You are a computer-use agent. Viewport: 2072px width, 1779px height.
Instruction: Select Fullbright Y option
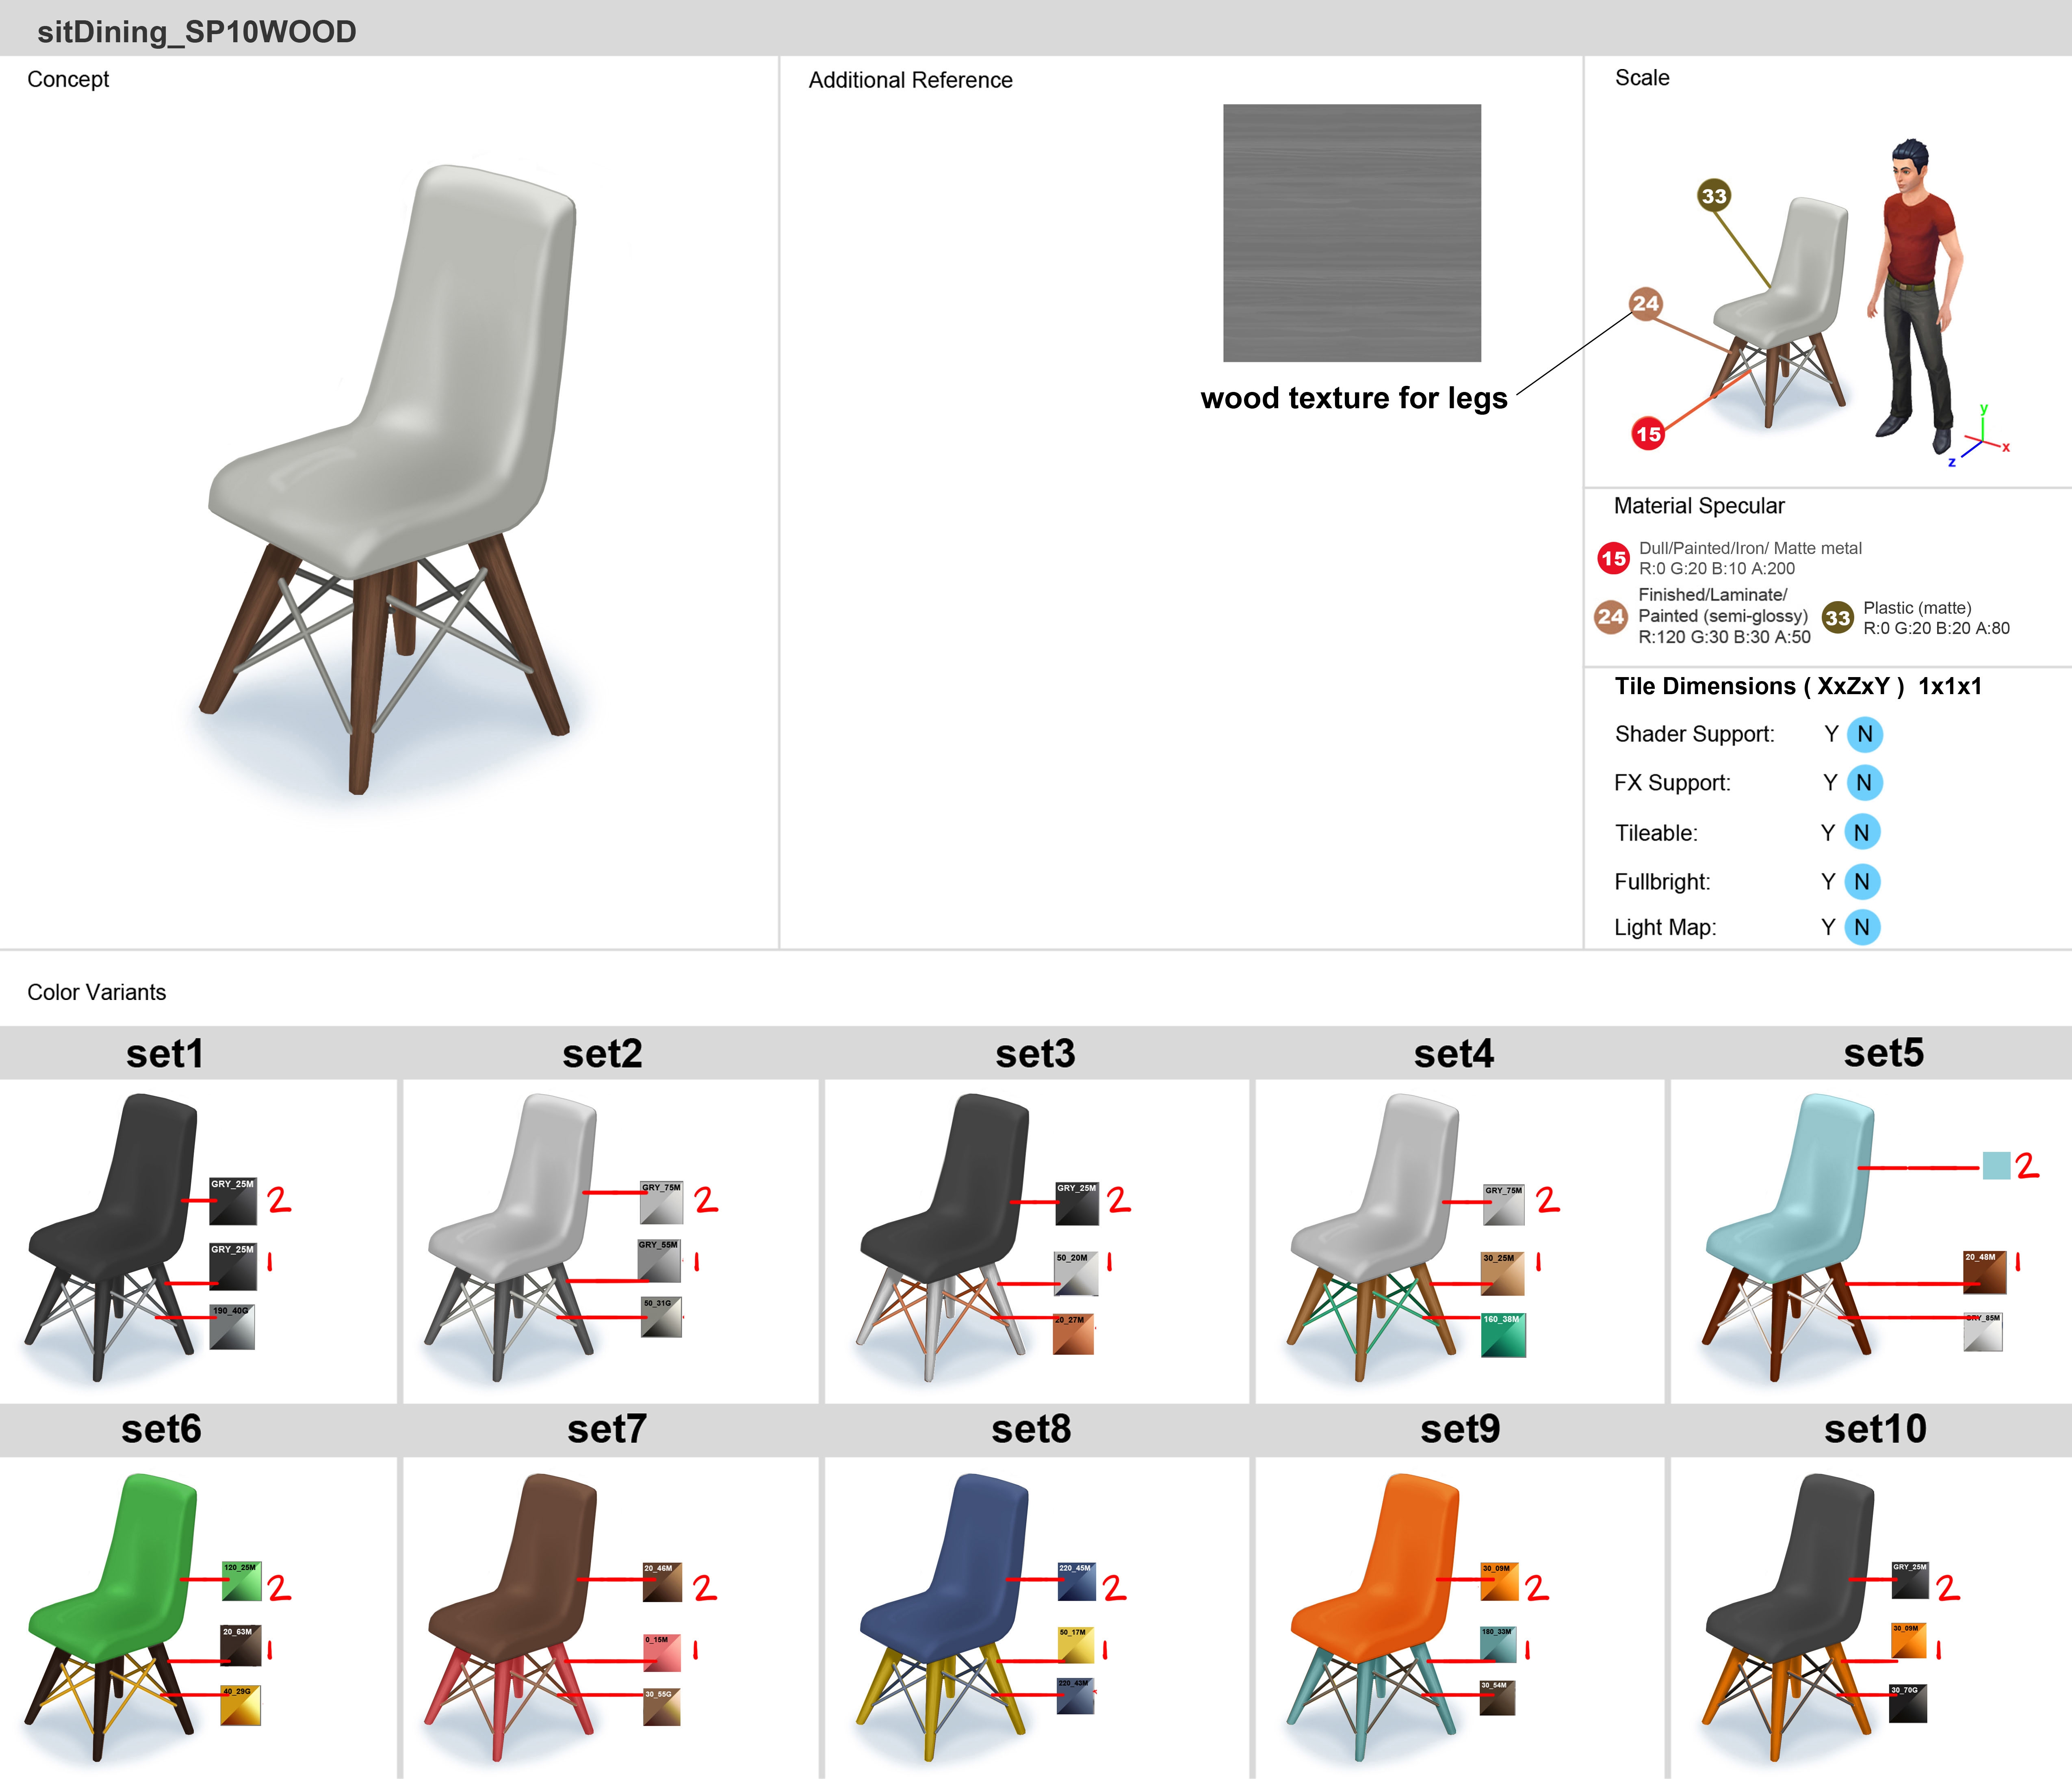(x=1828, y=881)
